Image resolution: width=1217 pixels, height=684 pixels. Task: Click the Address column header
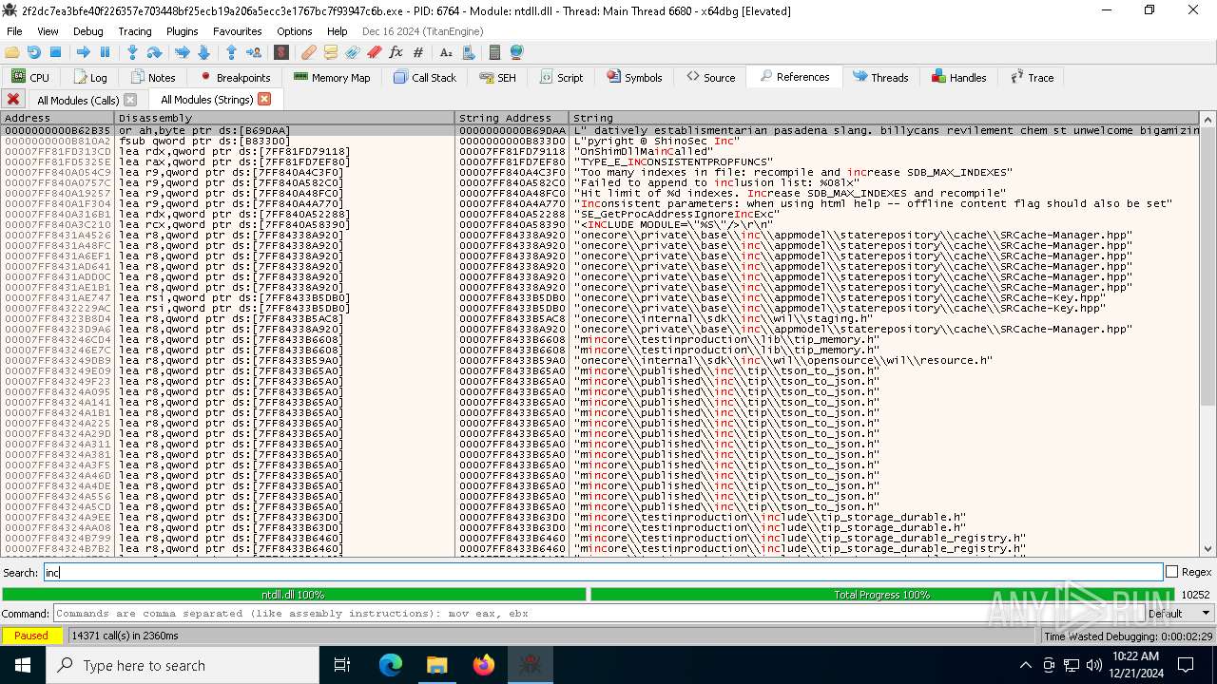(x=57, y=118)
